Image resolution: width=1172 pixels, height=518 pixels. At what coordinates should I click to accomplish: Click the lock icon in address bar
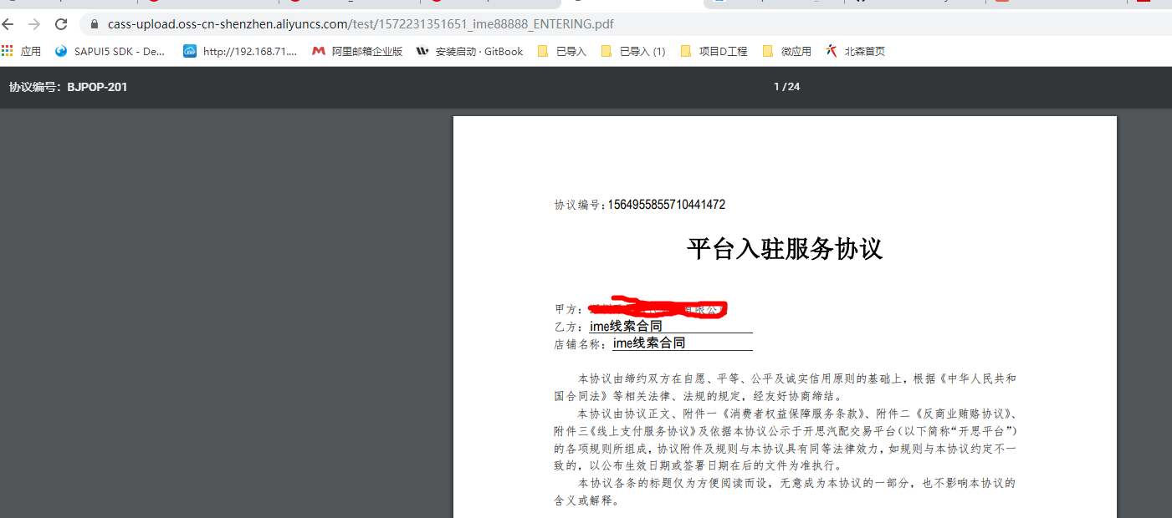coord(94,24)
